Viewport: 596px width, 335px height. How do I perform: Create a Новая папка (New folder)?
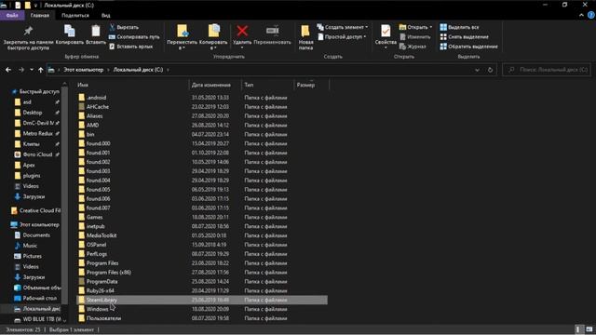coord(305,37)
